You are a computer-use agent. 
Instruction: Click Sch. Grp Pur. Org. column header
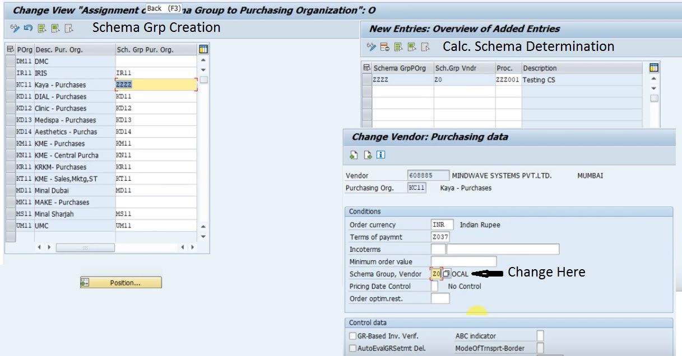(145, 49)
